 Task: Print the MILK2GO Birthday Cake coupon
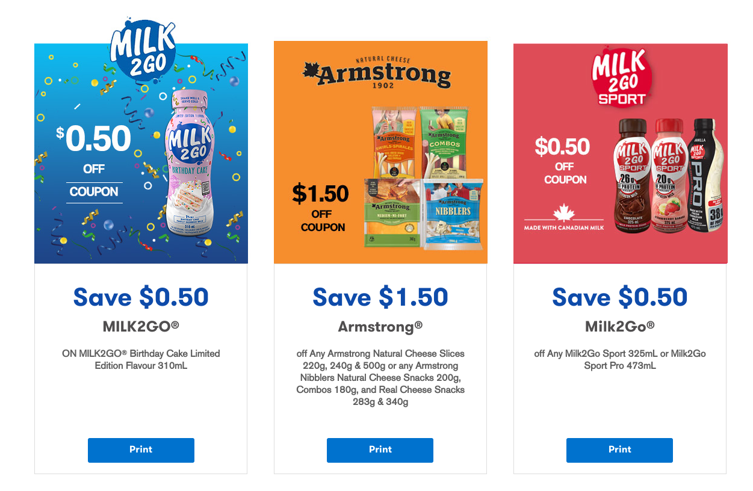(x=141, y=450)
